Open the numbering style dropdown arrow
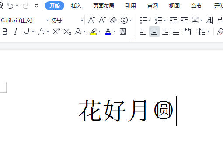The image size is (223, 166). (x=164, y=20)
